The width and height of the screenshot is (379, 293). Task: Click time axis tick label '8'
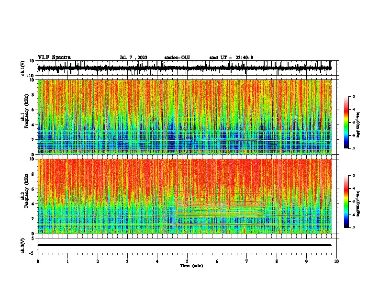(277, 261)
